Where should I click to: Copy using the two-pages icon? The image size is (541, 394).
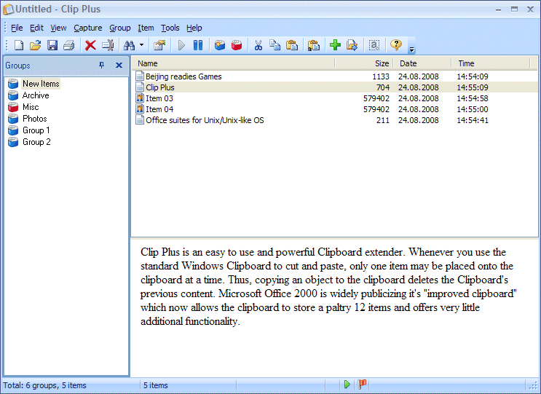pyautogui.click(x=275, y=45)
